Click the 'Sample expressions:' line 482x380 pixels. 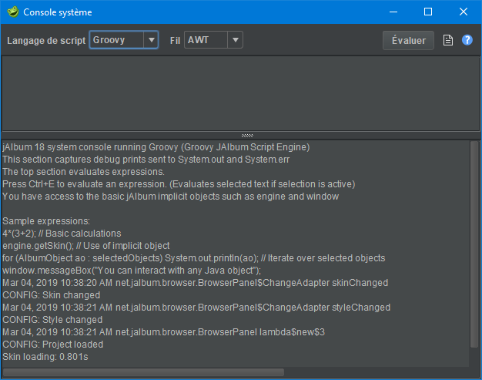46,221
